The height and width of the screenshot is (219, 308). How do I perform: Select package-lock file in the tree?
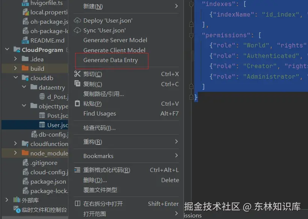click(x=49, y=191)
